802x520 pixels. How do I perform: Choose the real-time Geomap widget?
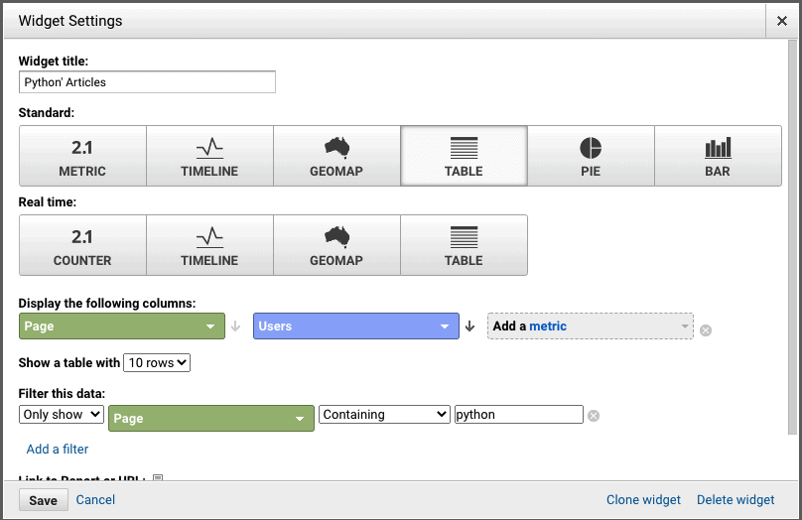click(x=336, y=245)
